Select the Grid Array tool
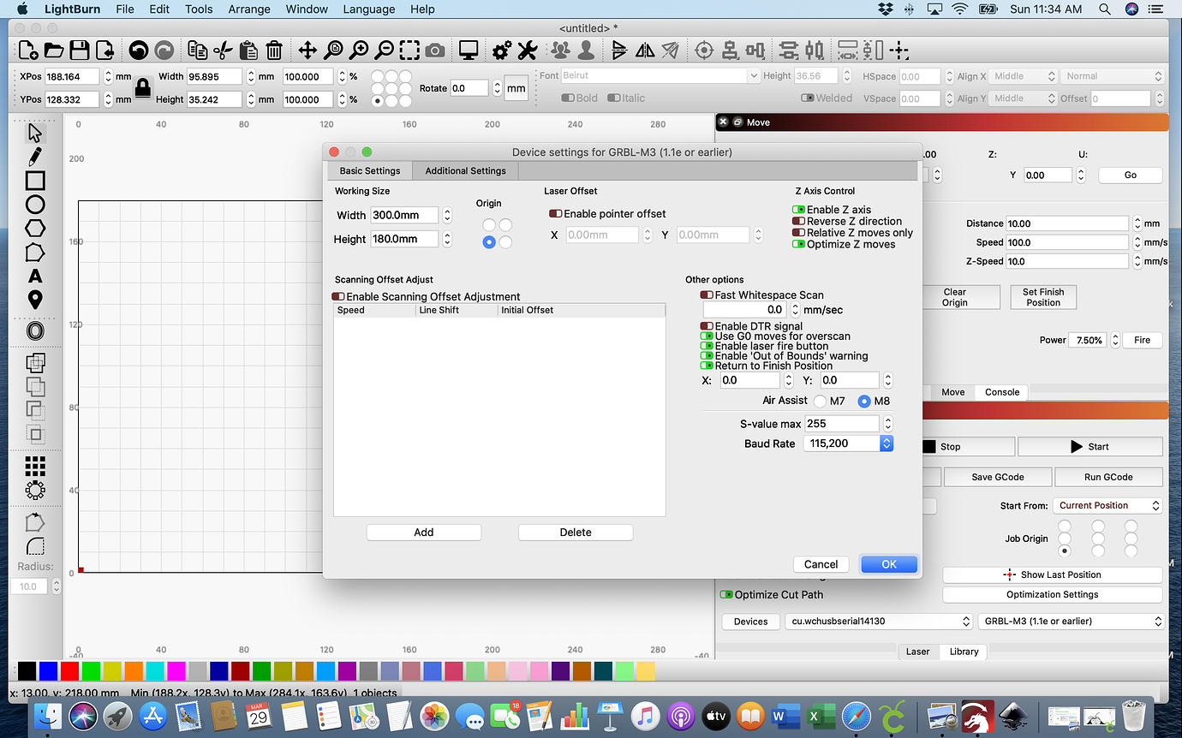Image resolution: width=1182 pixels, height=738 pixels. (x=35, y=466)
